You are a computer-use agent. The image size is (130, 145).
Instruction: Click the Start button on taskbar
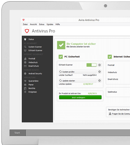coord(18,133)
